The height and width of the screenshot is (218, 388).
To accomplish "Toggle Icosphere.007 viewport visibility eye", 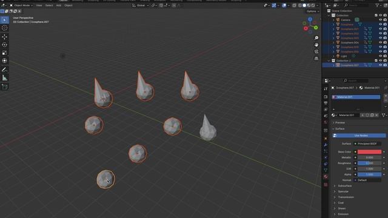I will tap(380, 65).
